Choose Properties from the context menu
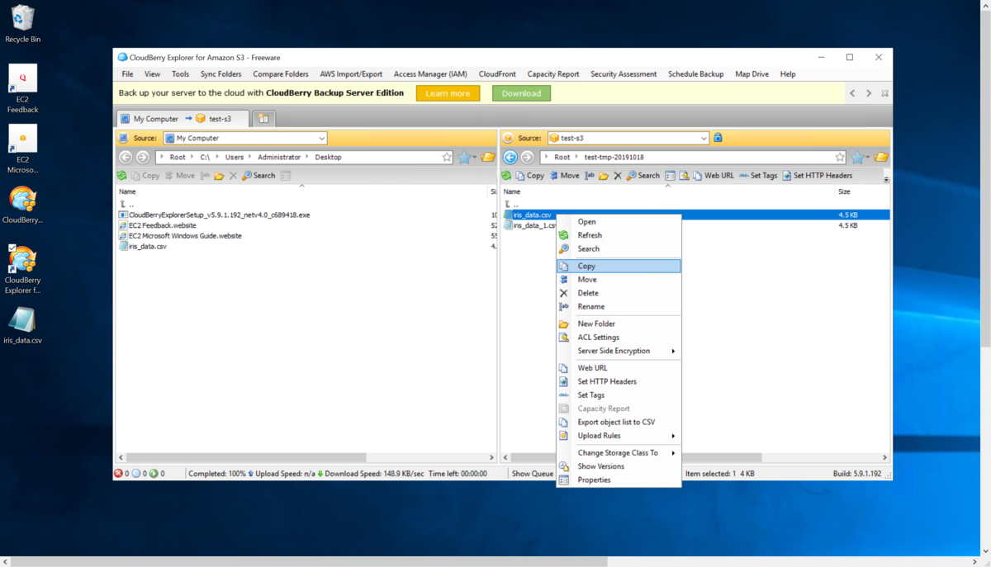 [619, 480]
